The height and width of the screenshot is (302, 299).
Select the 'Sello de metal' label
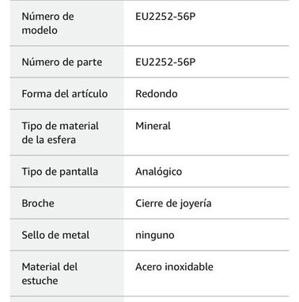point(55,235)
